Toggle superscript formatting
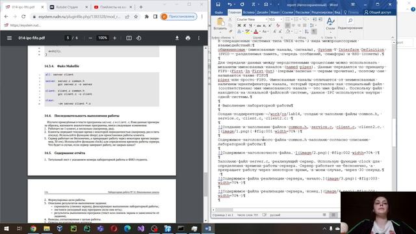The width and height of the screenshot is (416, 234). click(270, 25)
